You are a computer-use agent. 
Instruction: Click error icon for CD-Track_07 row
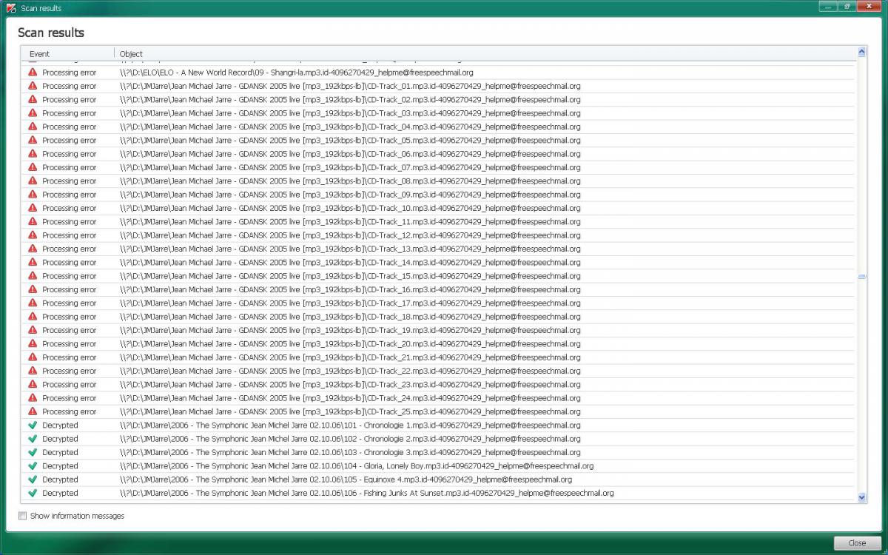click(33, 167)
